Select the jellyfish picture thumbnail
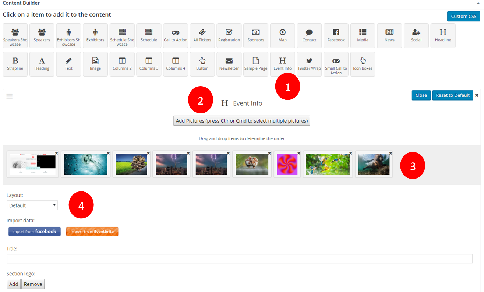 pyautogui.click(x=86, y=164)
